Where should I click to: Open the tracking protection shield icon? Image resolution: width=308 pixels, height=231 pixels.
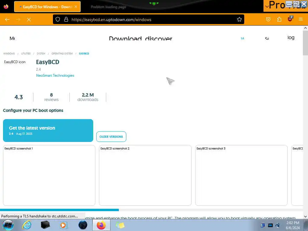pos(57,19)
